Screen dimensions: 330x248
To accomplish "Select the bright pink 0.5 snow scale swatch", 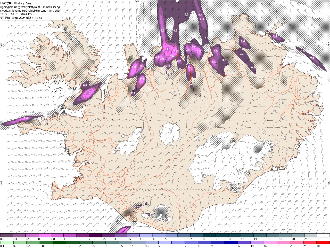I will coord(45,235).
